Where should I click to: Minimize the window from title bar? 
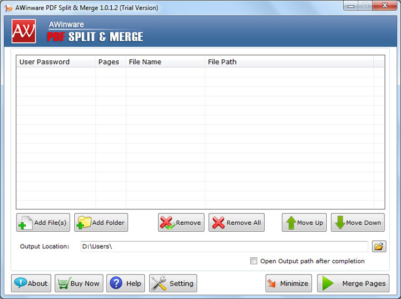(351, 6)
